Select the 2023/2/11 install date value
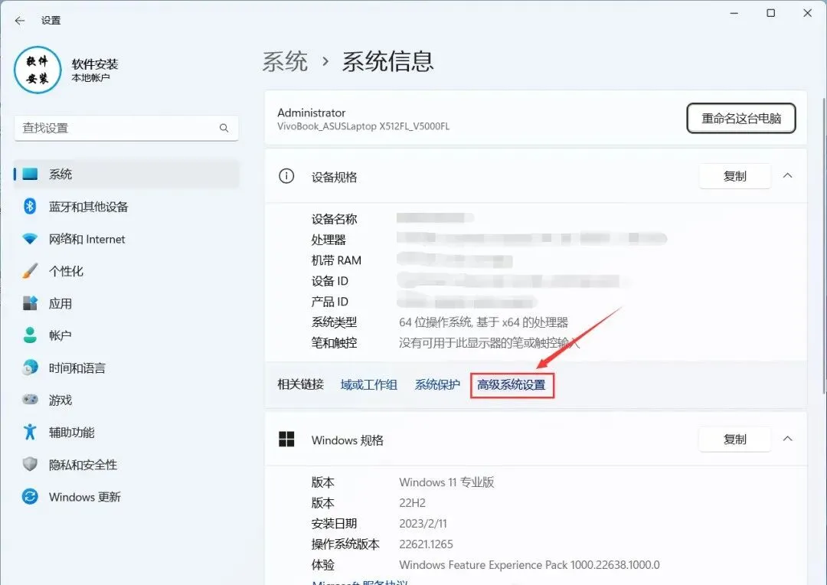The height and width of the screenshot is (585, 827). (x=423, y=523)
